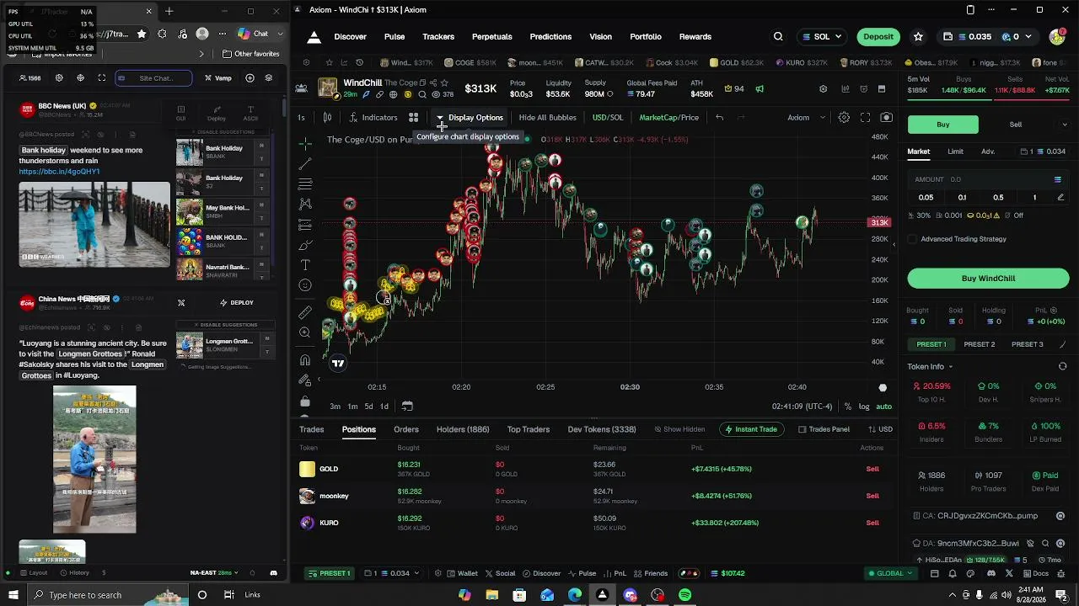Open chart settings gear
This screenshot has height=606, width=1079.
pos(844,118)
